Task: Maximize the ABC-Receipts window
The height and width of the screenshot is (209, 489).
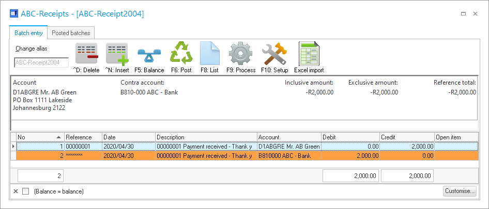Action: [x=463, y=14]
